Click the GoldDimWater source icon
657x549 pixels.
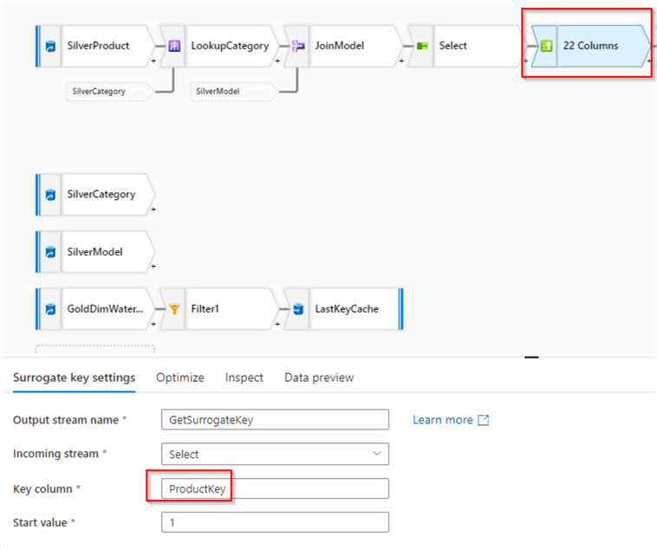coord(51,309)
